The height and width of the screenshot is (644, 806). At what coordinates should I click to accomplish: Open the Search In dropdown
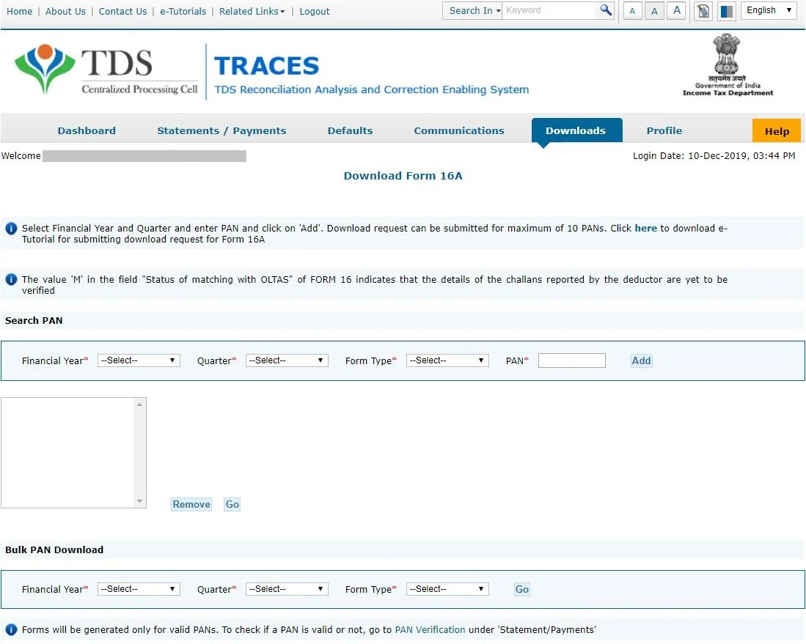[472, 11]
